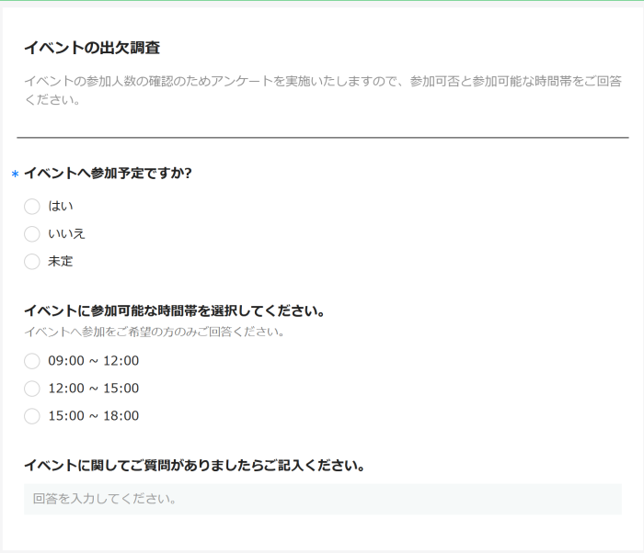This screenshot has width=644, height=553.
Task: Click the 回答を入力してください text field
Action: pos(322,499)
